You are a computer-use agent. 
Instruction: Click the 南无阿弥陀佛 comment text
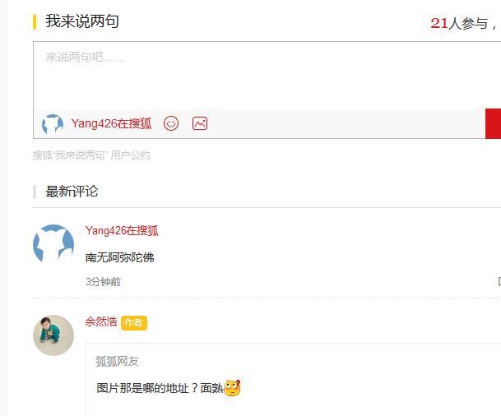click(120, 257)
